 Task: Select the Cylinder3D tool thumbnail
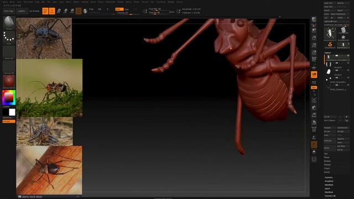click(343, 30)
